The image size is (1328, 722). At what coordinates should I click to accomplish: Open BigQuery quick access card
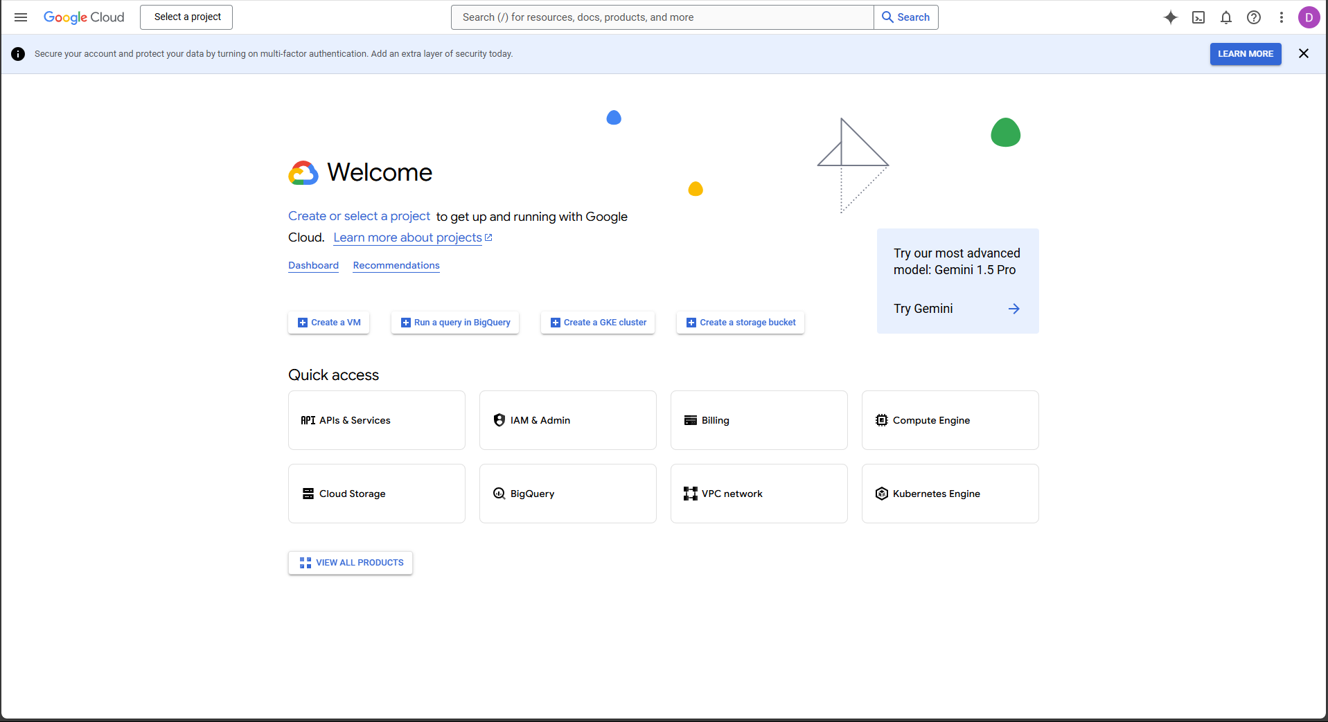tap(568, 494)
